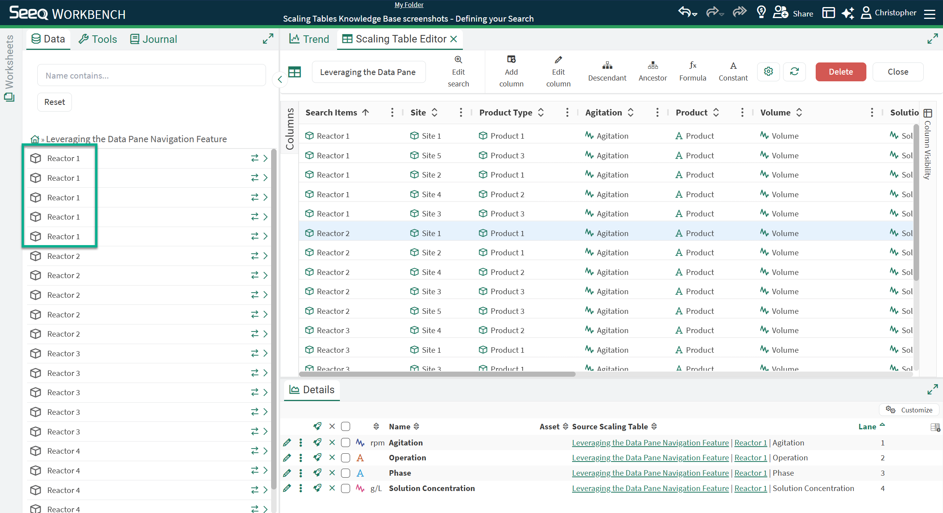This screenshot has width=943, height=513.
Task: Switch to the Trend tab
Action: point(310,39)
